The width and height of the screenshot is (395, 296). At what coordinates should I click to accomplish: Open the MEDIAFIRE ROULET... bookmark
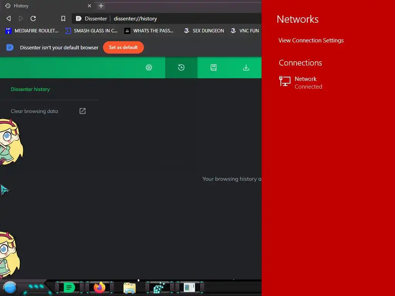point(32,31)
